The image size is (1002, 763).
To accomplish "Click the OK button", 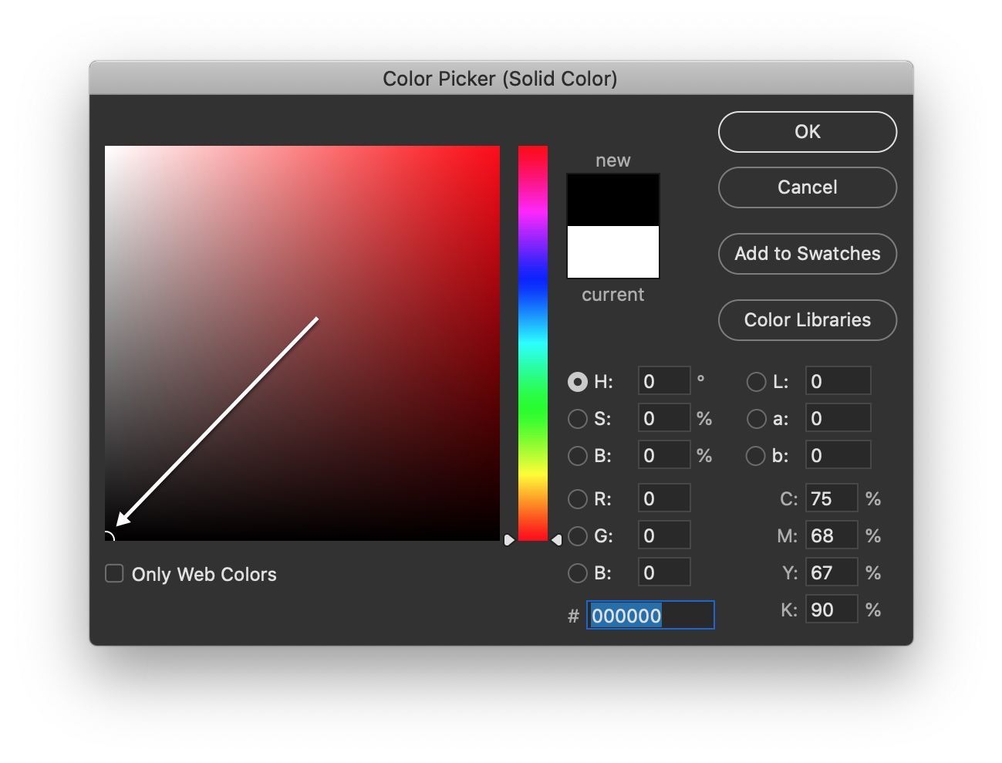I will coord(807,132).
